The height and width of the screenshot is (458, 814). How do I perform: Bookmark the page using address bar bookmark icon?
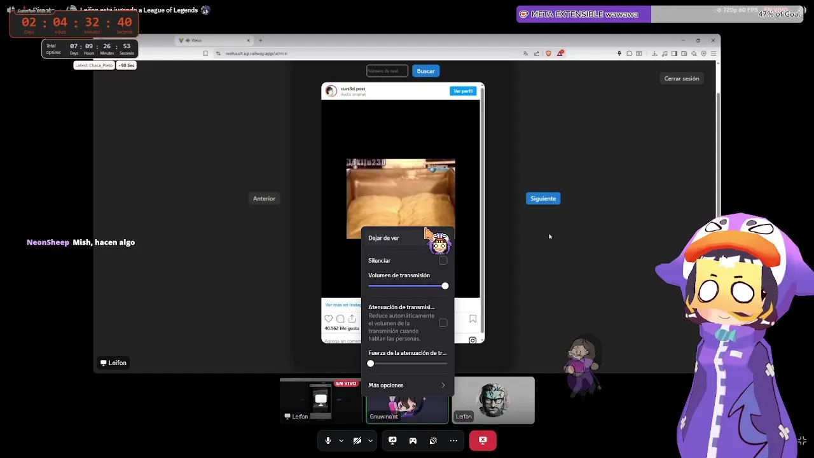205,53
